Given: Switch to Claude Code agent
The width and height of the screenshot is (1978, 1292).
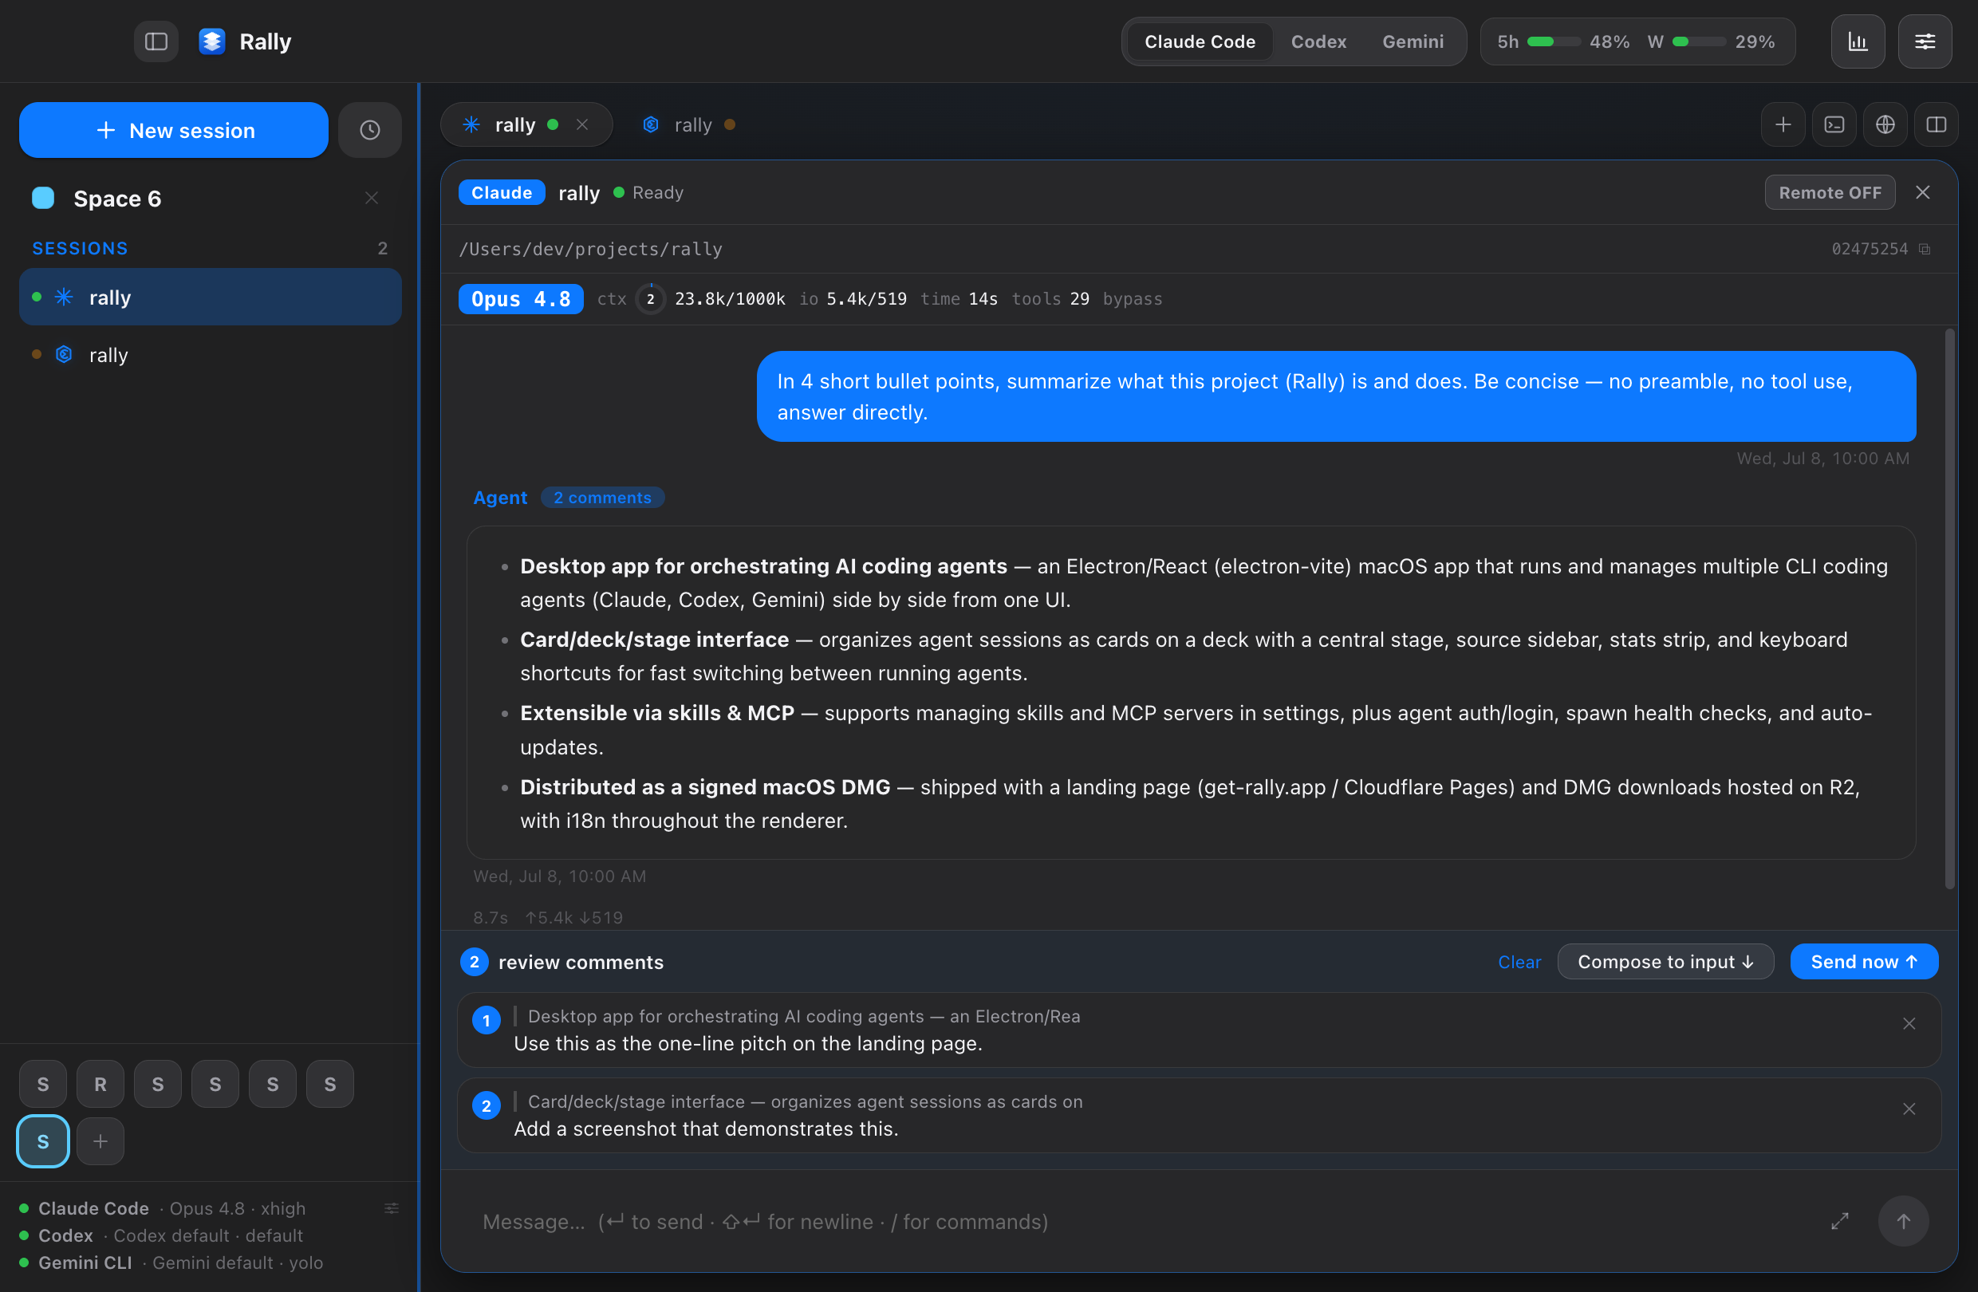Looking at the screenshot, I should pyautogui.click(x=1200, y=41).
